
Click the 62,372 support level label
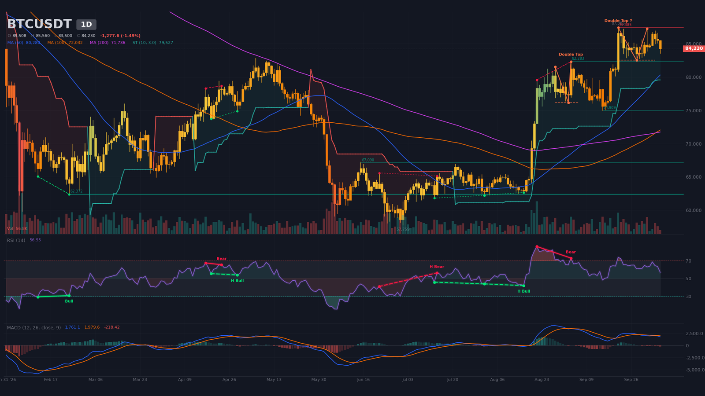[x=76, y=191]
